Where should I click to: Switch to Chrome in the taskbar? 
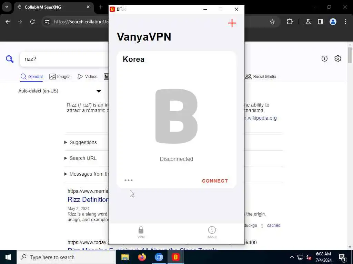159,257
